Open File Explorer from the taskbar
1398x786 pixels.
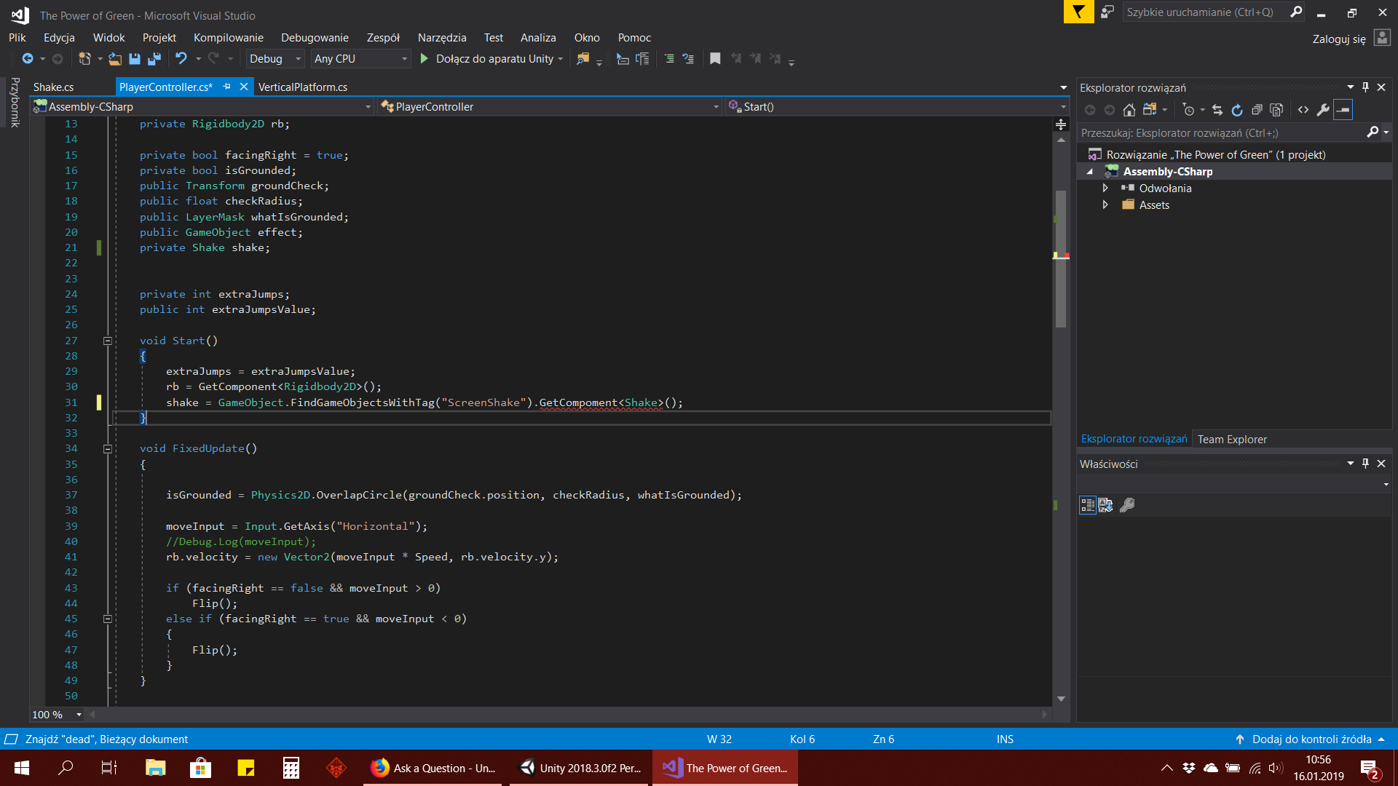tap(155, 768)
